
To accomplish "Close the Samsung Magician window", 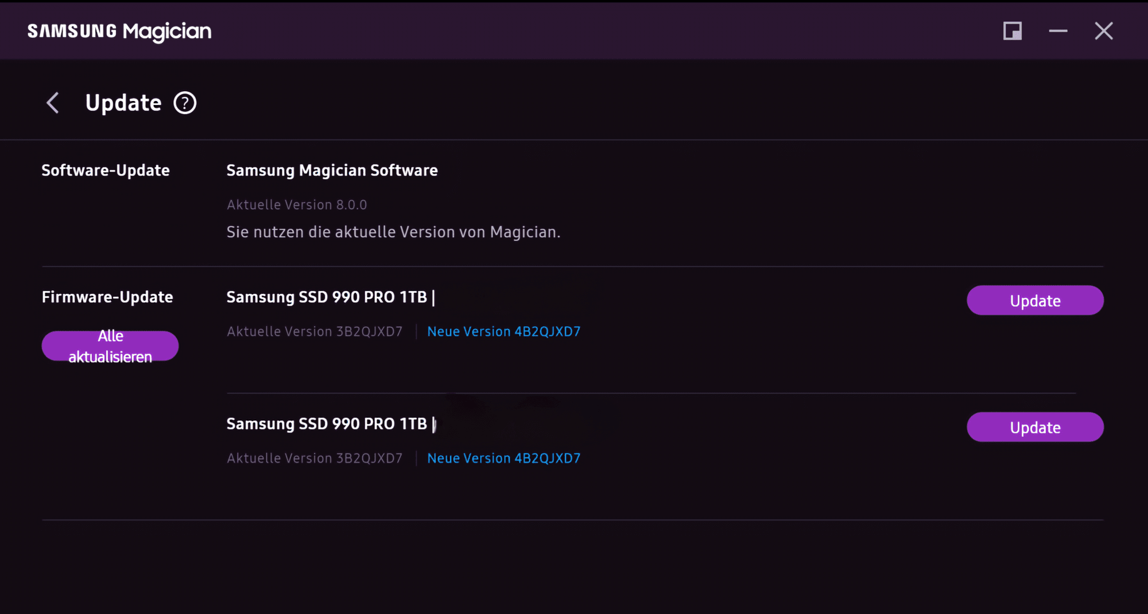I will (1103, 31).
